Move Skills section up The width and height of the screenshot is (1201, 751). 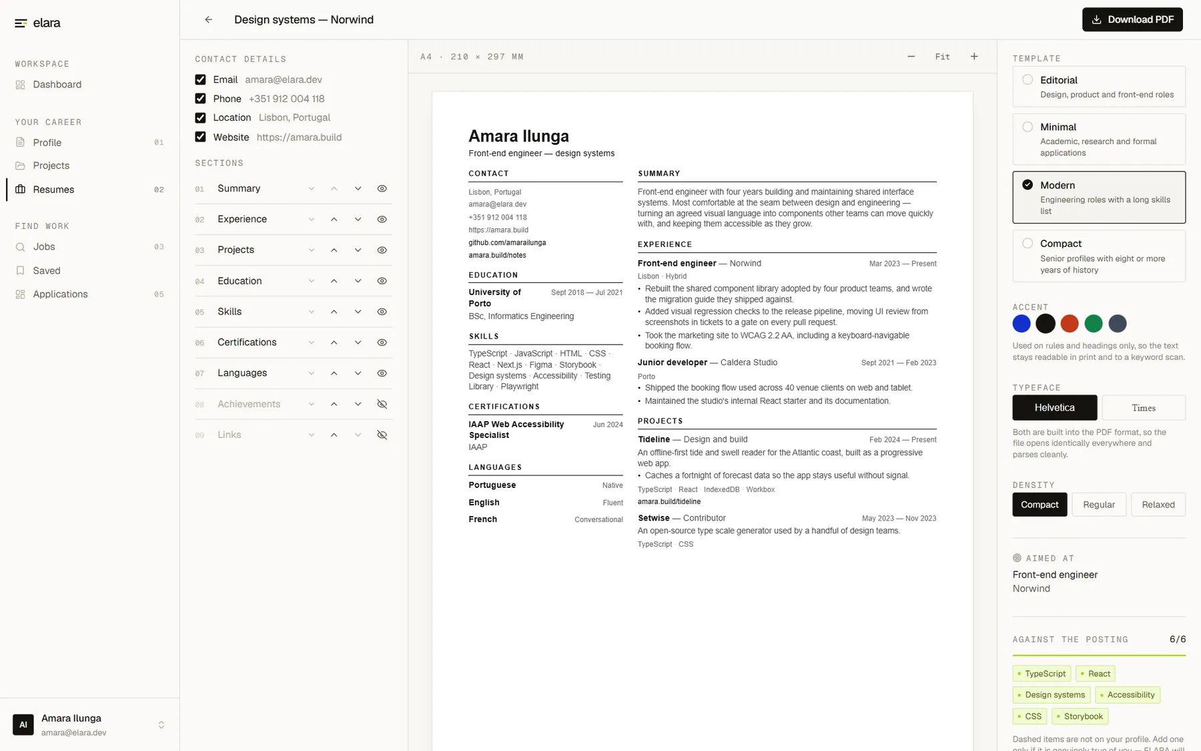[334, 312]
